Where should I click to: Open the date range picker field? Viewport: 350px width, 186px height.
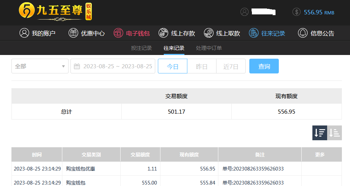pos(113,66)
